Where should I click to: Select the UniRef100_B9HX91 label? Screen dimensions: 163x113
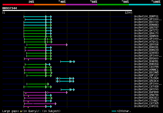[146, 47]
